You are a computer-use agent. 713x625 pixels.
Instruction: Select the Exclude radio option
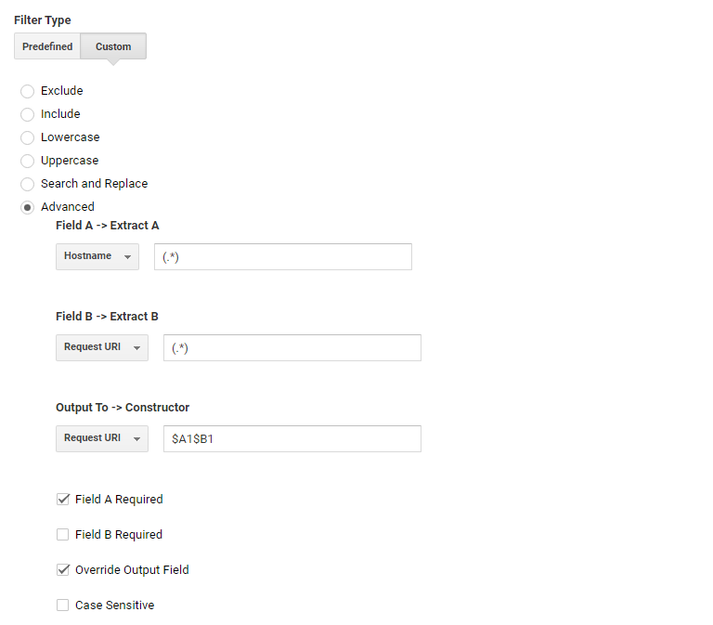tap(28, 91)
